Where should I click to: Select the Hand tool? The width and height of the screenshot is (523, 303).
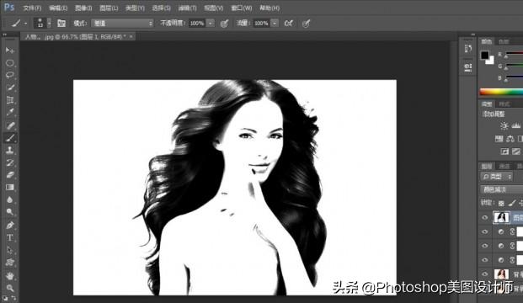[9, 276]
